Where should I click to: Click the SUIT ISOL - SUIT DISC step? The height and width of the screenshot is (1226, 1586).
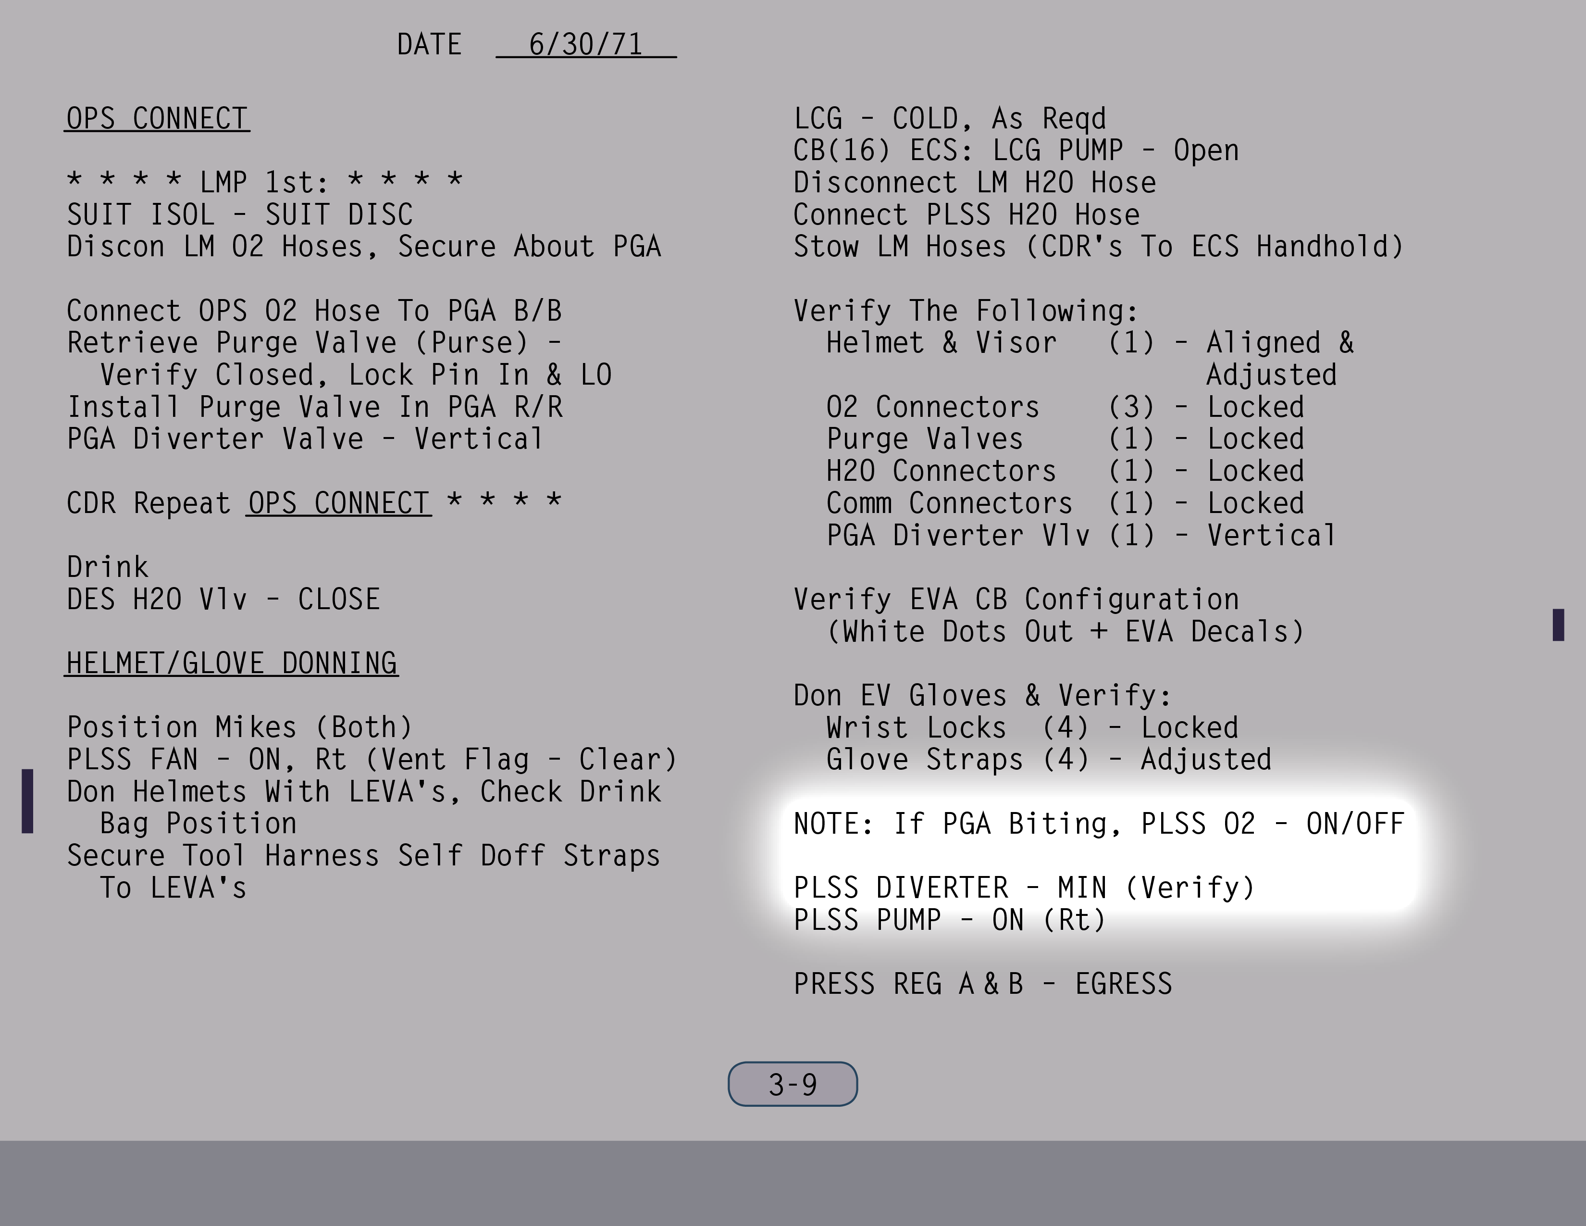coord(240,214)
